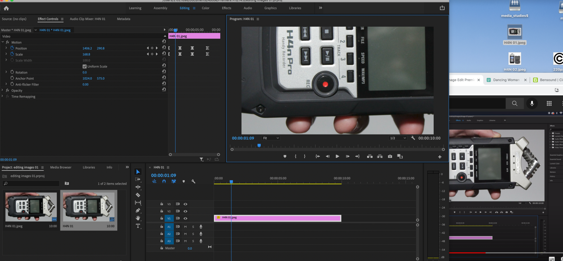The height and width of the screenshot is (261, 563).
Task: Click Add Marker in Program monitor
Action: [285, 156]
